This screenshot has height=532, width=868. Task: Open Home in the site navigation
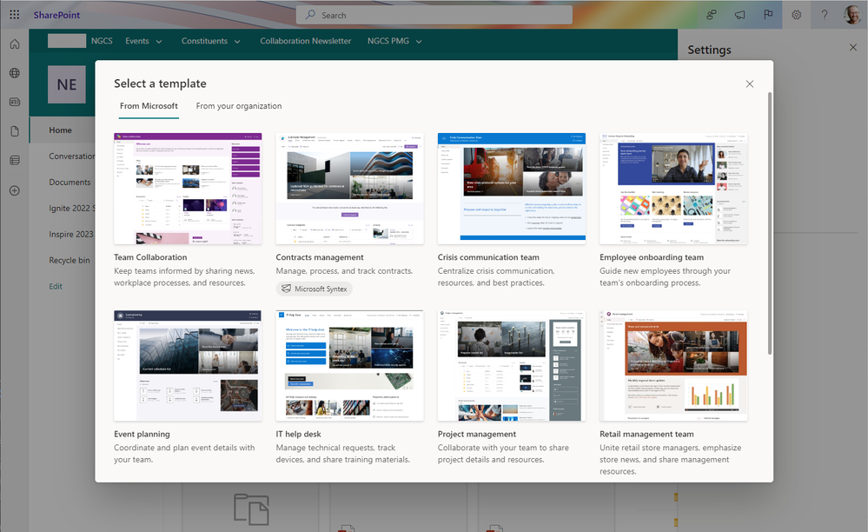coord(60,130)
